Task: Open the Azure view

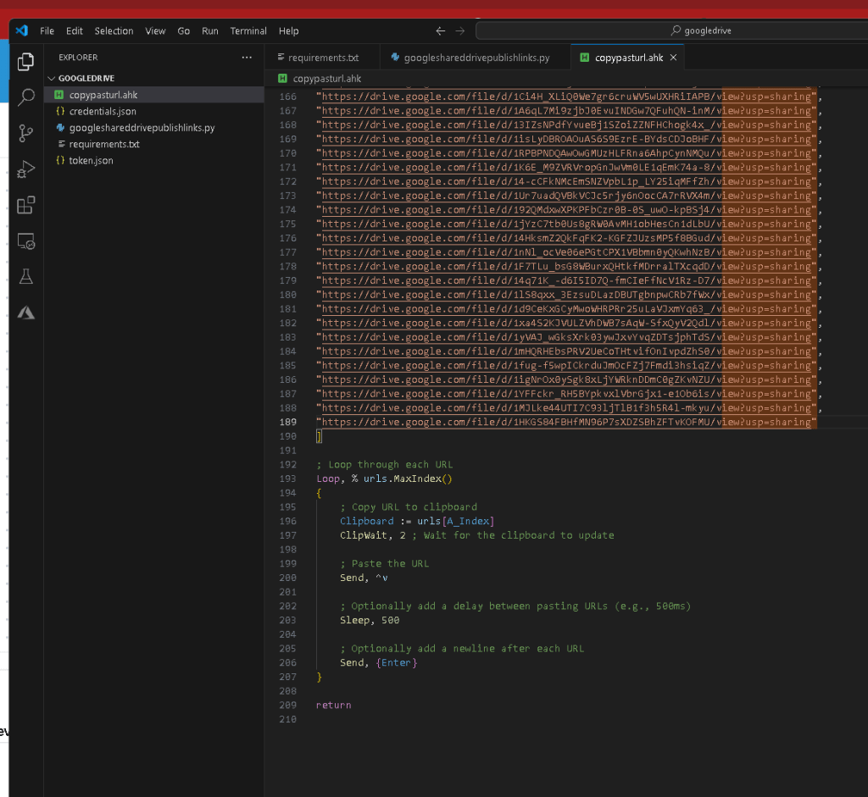Action: [x=26, y=313]
